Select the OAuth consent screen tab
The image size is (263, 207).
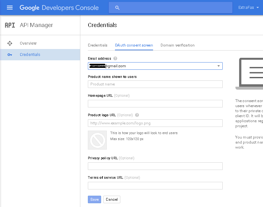[134, 45]
